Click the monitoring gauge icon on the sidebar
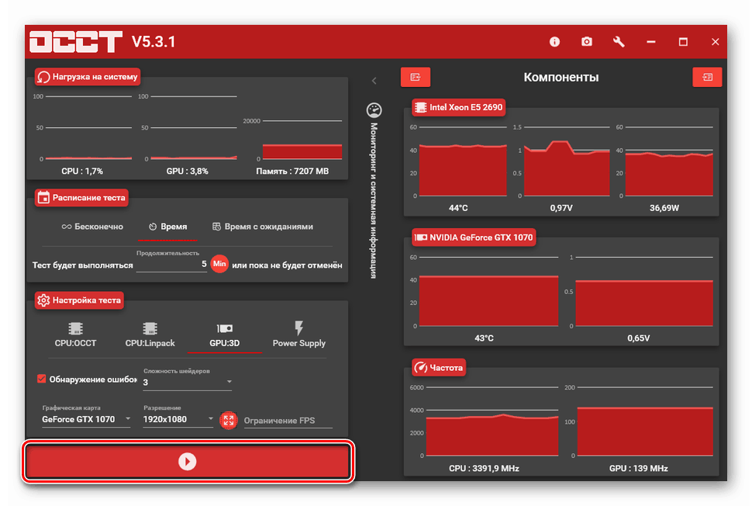This screenshot has width=752, height=506. point(374,110)
